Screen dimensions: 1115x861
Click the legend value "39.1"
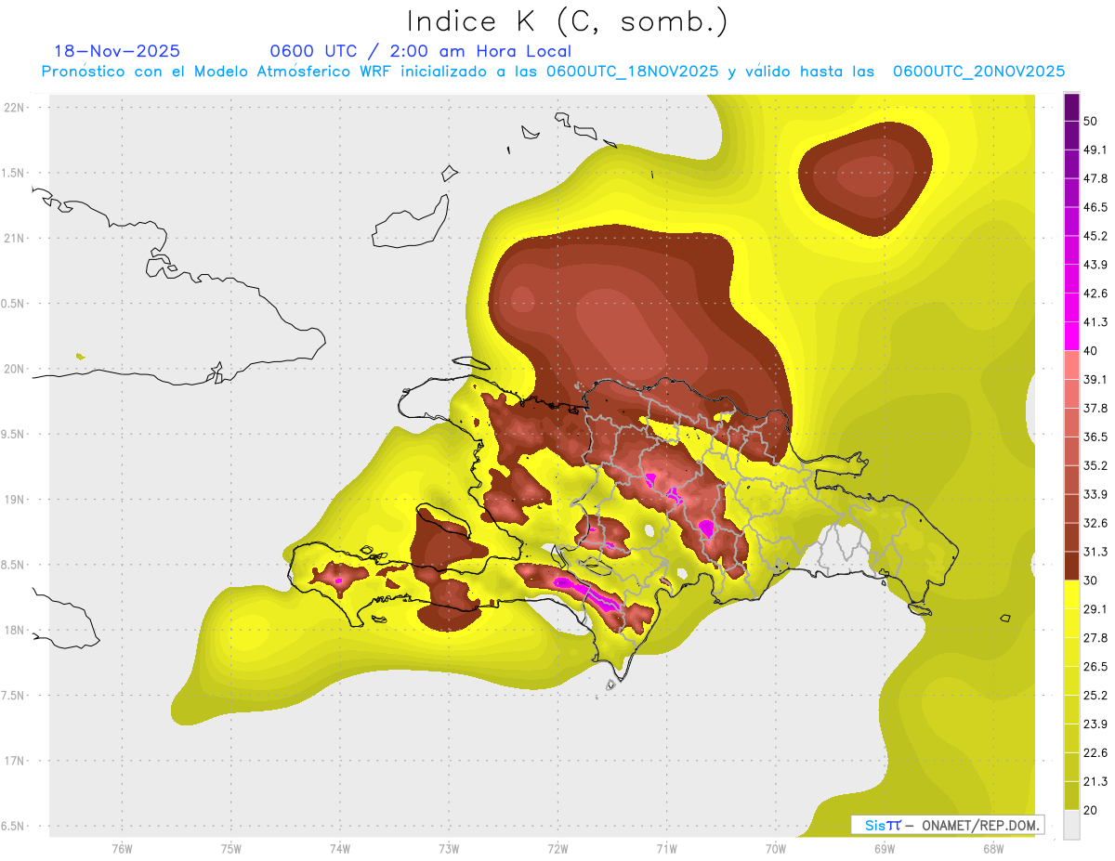[1096, 379]
